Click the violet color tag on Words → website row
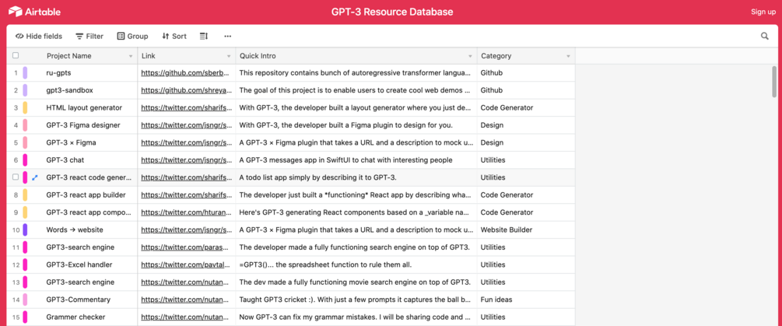Screen dimensions: 782x326 click(x=25, y=230)
